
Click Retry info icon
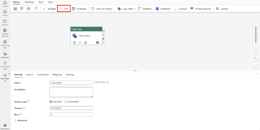[x=21, y=114]
